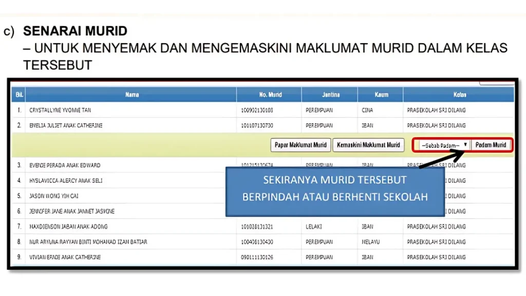Sort the table by the Nama column header
The image size is (526, 296).
pos(132,94)
